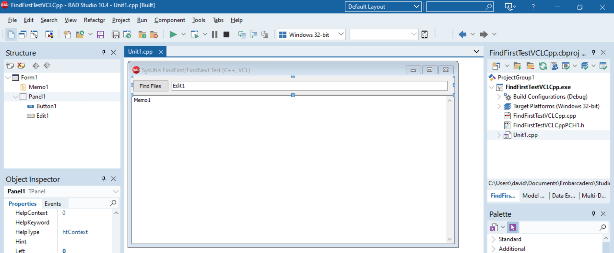Click the Find Files button on form
The width and height of the screenshot is (614, 253).
tap(150, 86)
